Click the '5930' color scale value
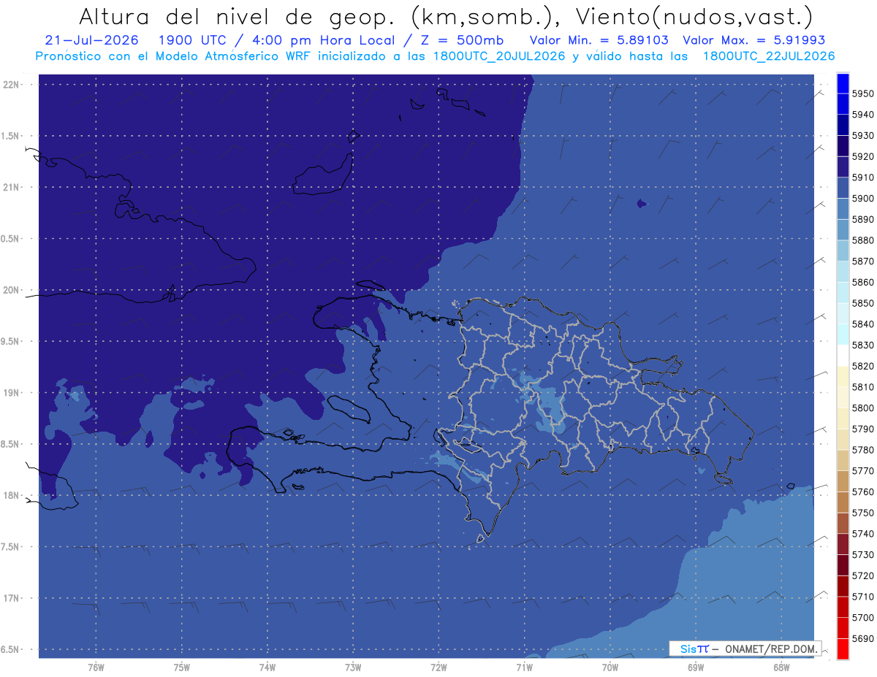Screen dimensions: 877x677 [x=863, y=135]
